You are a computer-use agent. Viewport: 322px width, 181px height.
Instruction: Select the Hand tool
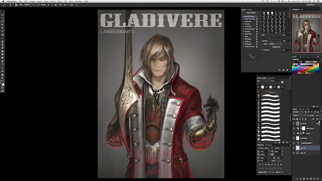(x=2, y=75)
